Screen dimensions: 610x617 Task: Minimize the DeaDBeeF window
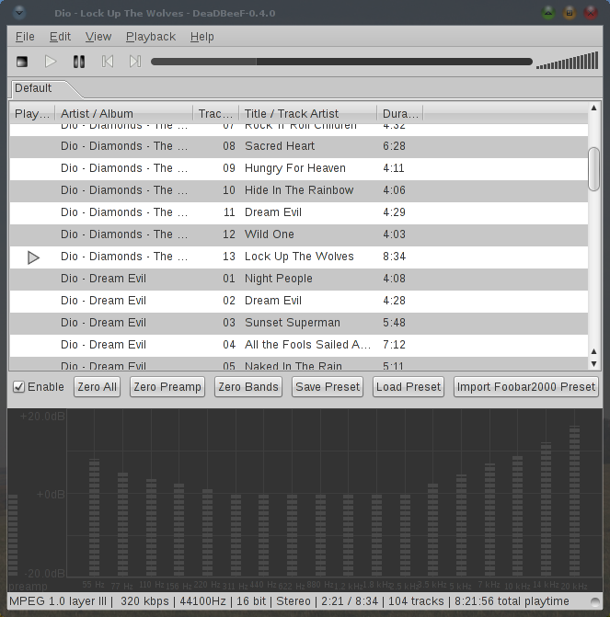[548, 13]
